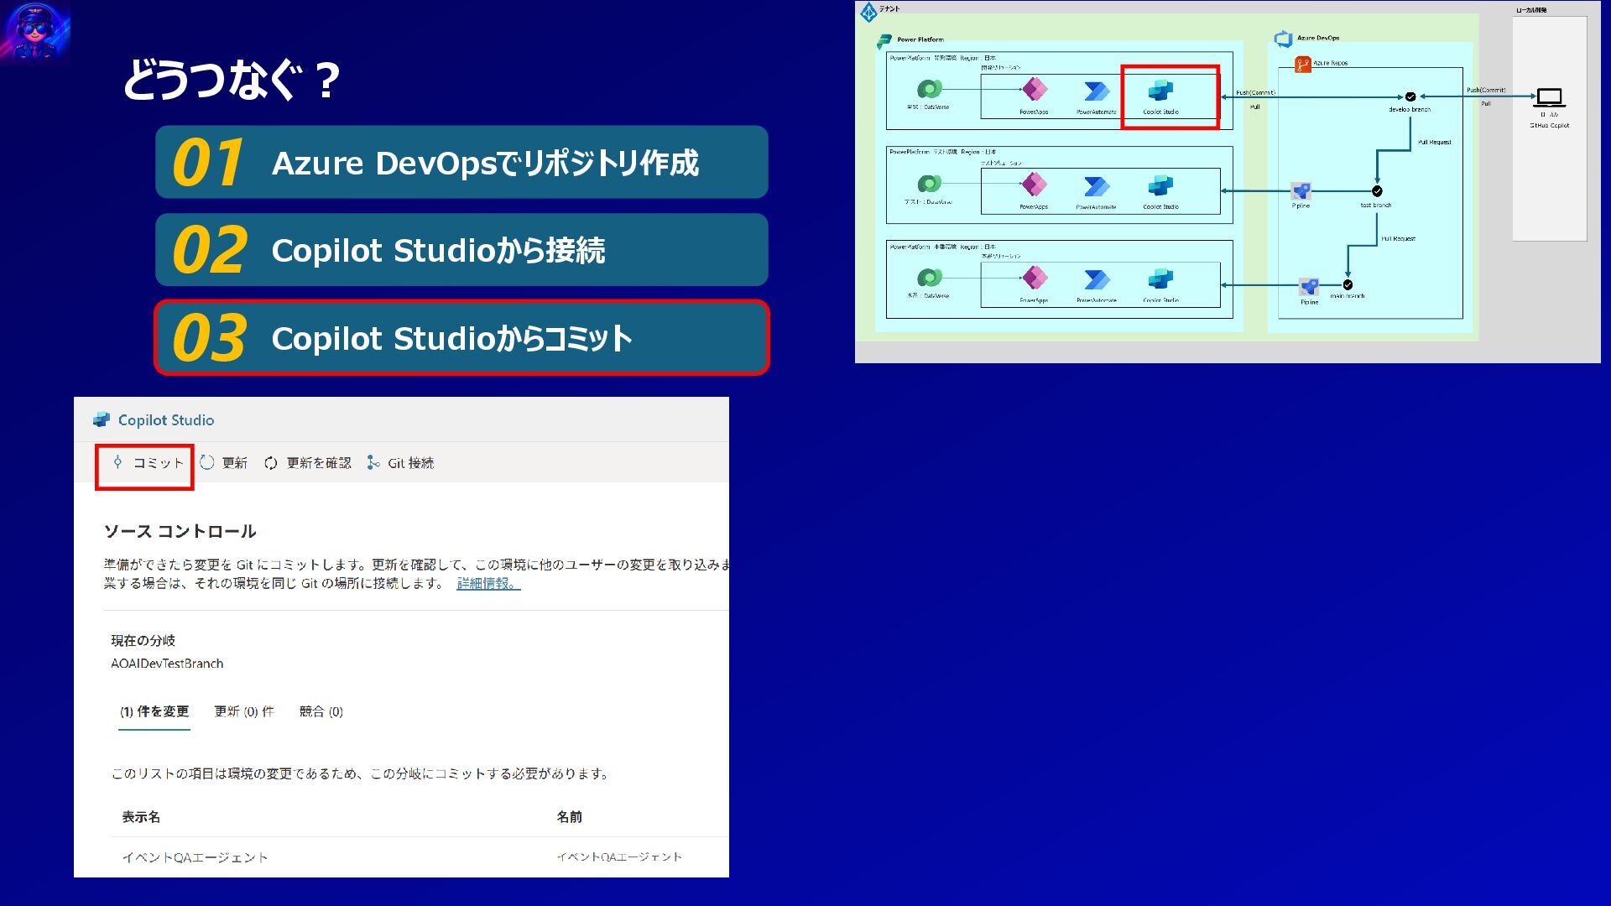Click the Power Platform logo in diagram
The width and height of the screenshot is (1611, 906).
tap(884, 41)
